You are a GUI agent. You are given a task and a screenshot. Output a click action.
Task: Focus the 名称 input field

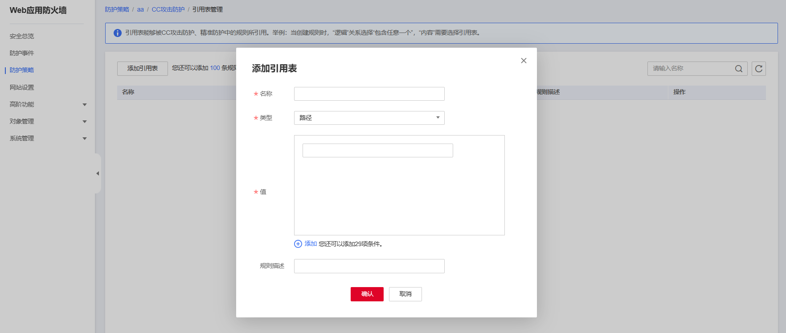click(369, 94)
